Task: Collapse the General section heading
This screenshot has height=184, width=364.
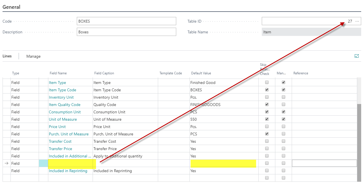Action: (11, 7)
